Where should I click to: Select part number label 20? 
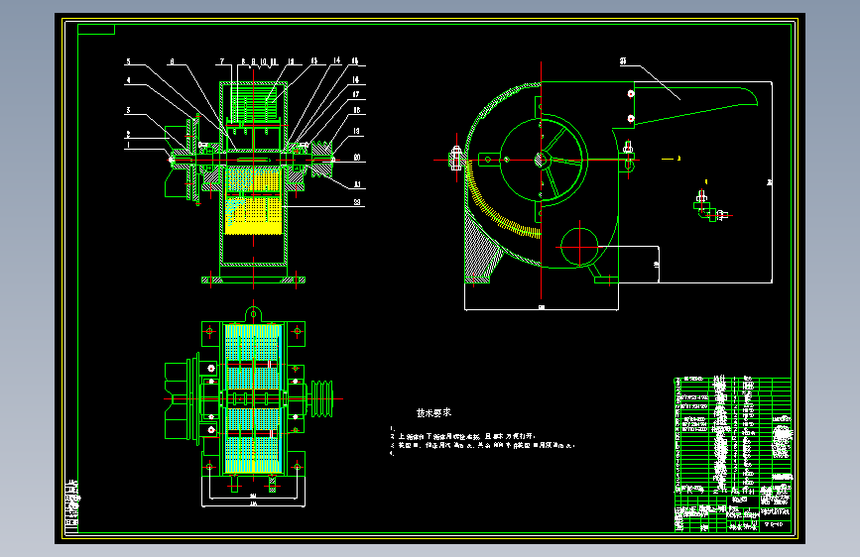pos(357,158)
